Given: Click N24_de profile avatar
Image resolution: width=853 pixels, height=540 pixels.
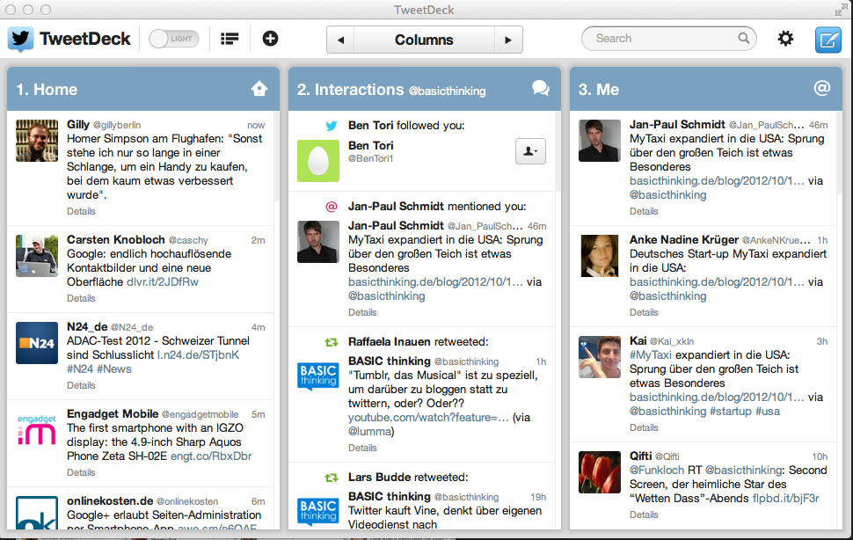Looking at the screenshot, I should [37, 343].
